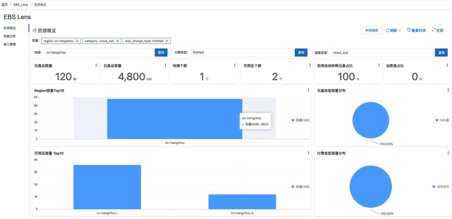Click the EBS_Lens breadcrumb link
This screenshot has width=452, height=219.
tap(21, 4)
